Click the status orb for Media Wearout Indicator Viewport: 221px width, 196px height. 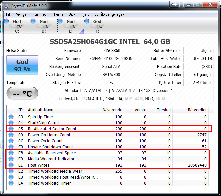click(11, 159)
